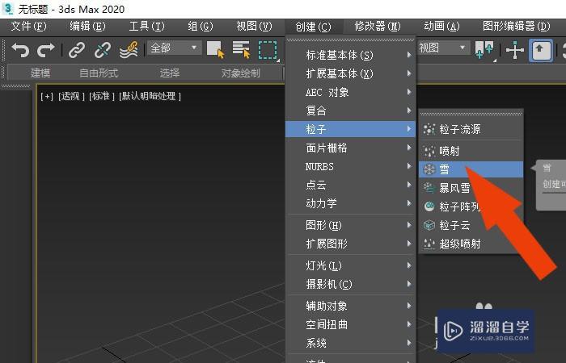The height and width of the screenshot is (363, 566).
Task: Select the Unlink selection tool
Action: (x=103, y=50)
